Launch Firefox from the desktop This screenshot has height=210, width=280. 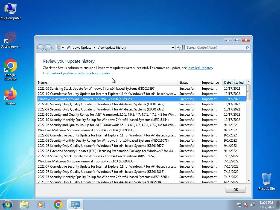(x=11, y=96)
